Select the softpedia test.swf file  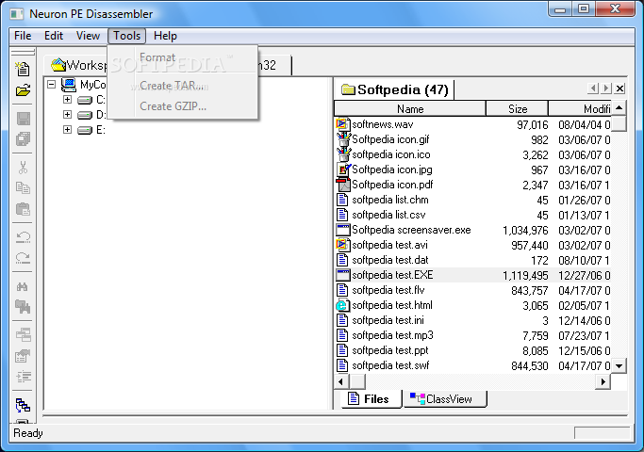pyautogui.click(x=390, y=365)
